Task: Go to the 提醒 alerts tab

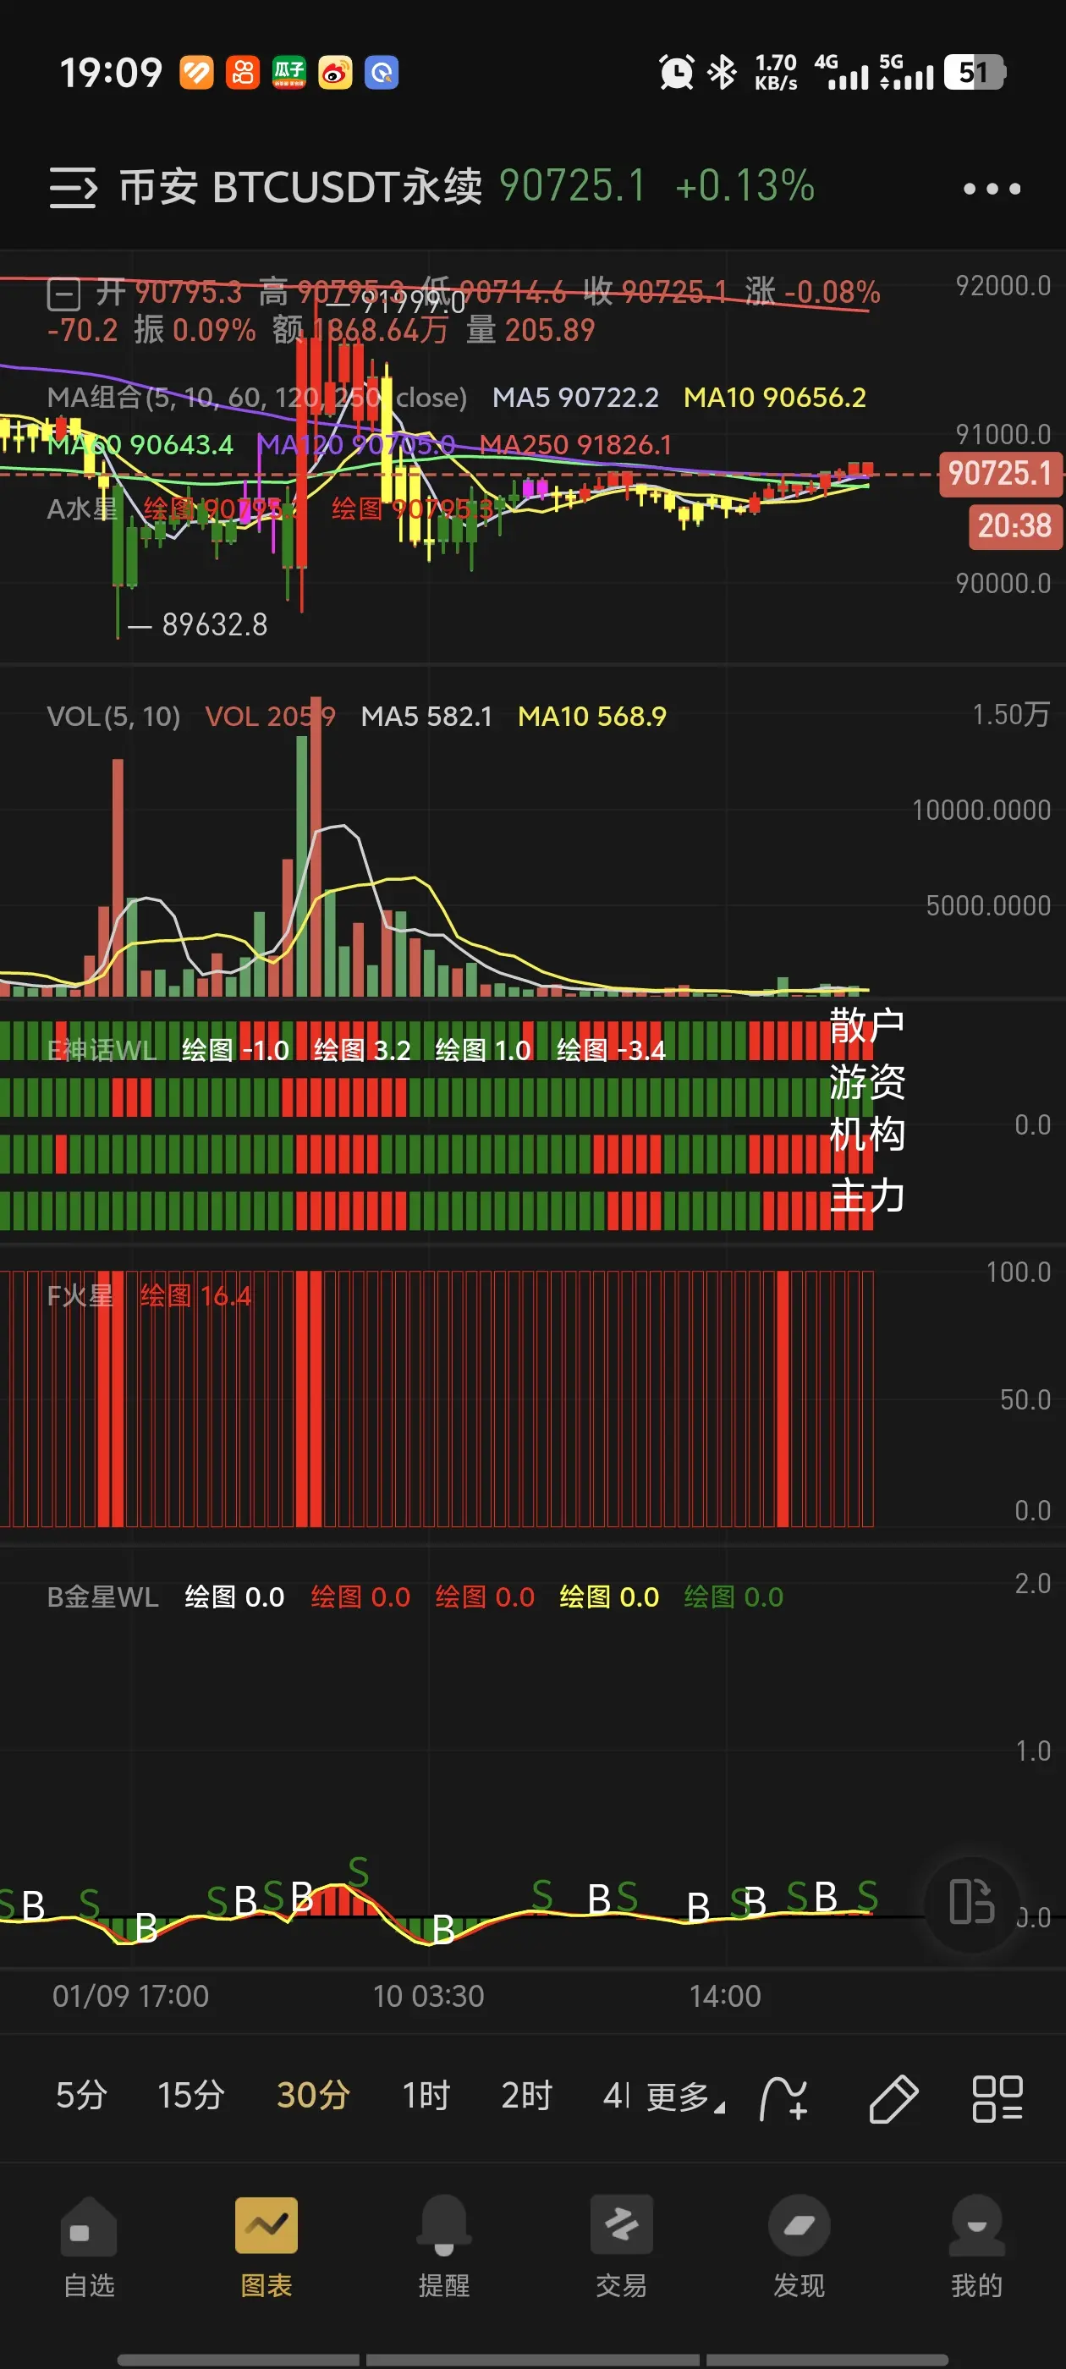Action: pyautogui.click(x=443, y=2248)
